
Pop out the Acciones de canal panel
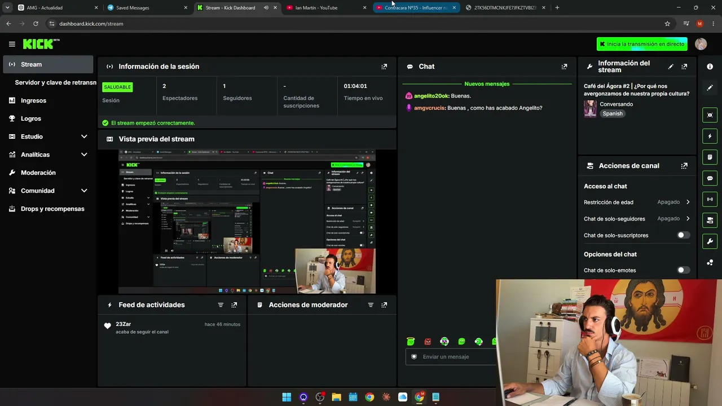(684, 166)
